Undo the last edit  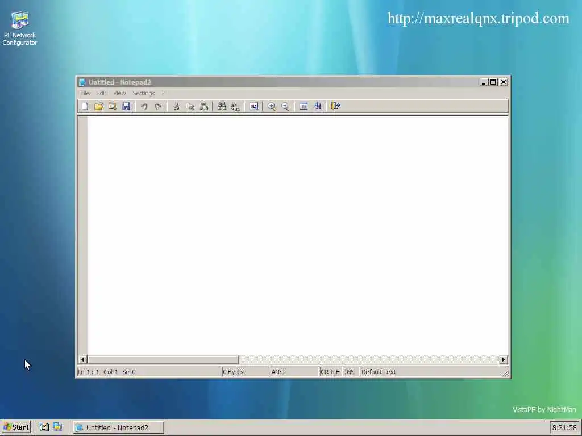pyautogui.click(x=144, y=106)
